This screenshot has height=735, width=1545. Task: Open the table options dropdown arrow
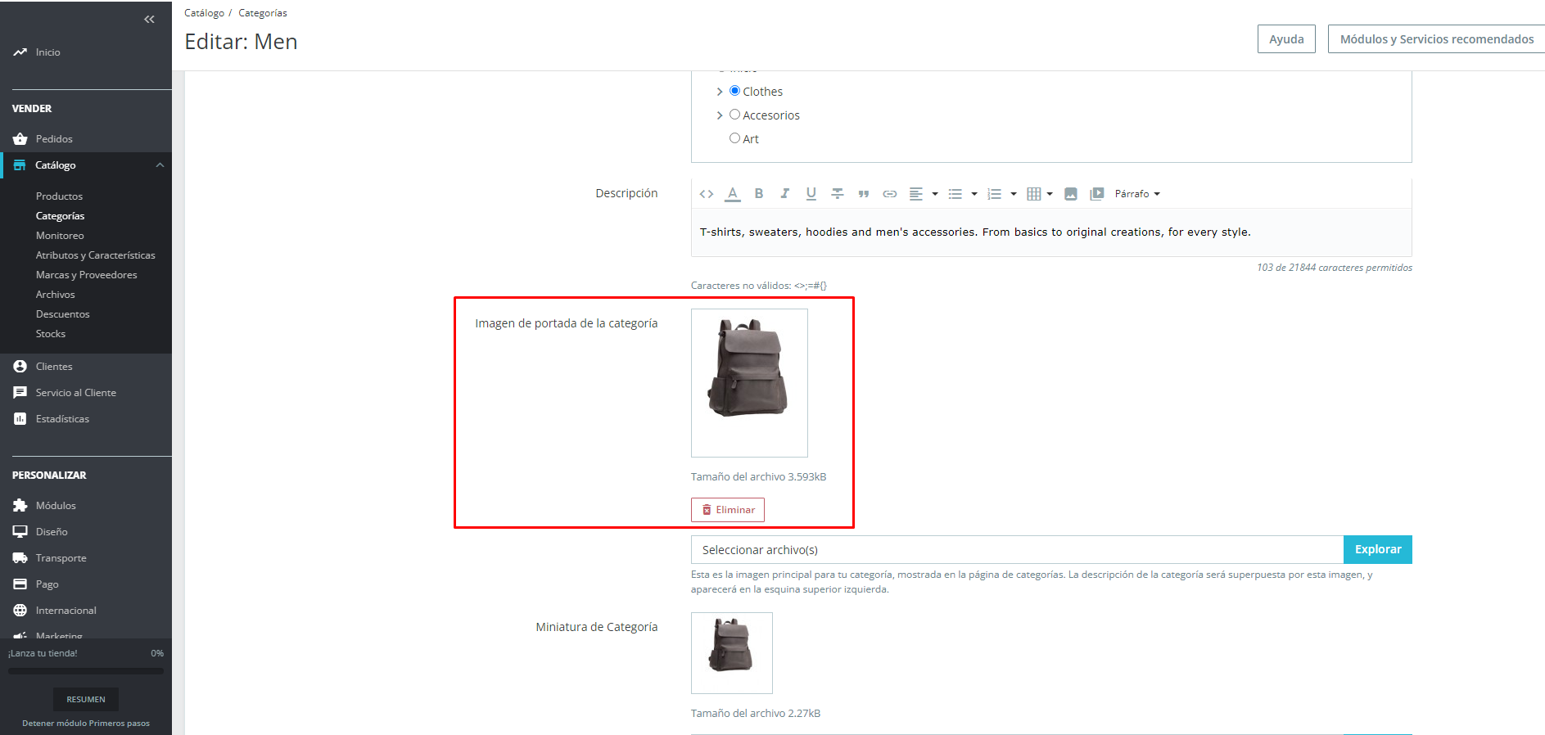1050,194
